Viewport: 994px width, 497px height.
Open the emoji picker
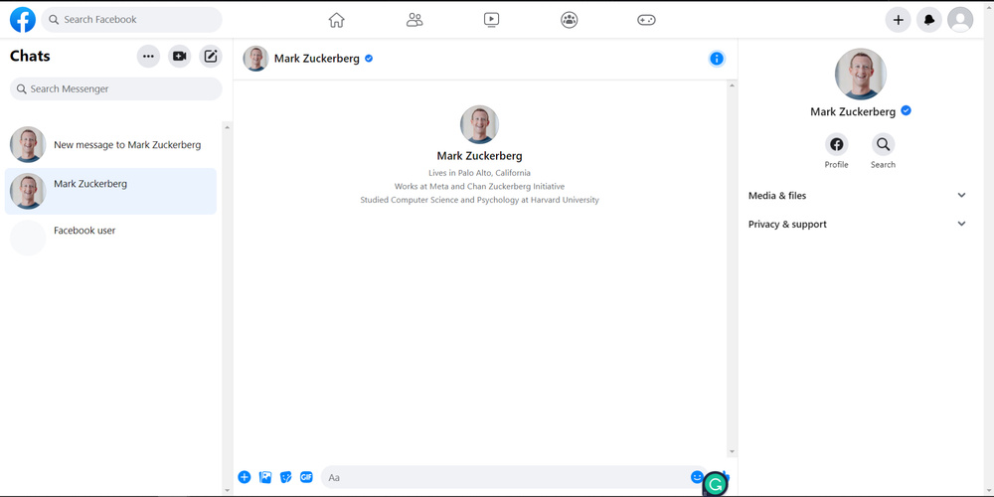coord(697,477)
